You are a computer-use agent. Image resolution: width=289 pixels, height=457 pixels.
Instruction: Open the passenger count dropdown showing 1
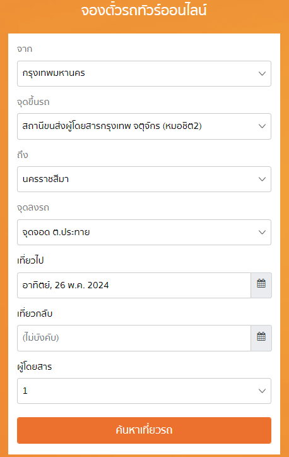144,391
